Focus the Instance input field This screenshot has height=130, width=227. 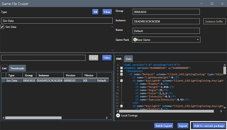pyautogui.click(x=166, y=21)
